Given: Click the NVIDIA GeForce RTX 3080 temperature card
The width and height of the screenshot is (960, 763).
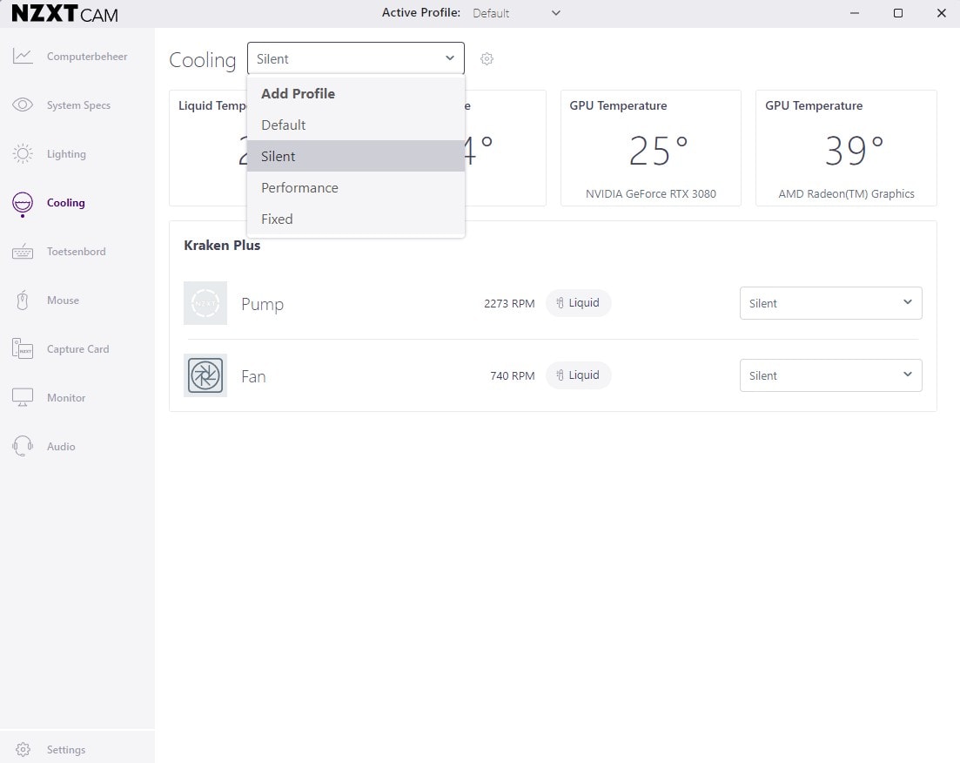Looking at the screenshot, I should (x=651, y=148).
